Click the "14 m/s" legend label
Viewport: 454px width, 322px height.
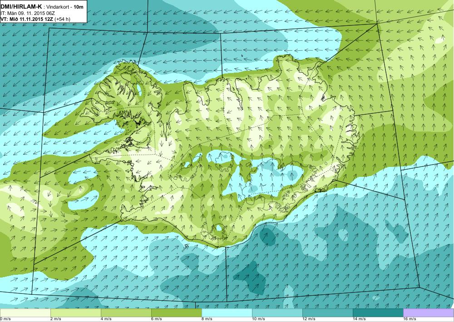pos(359,319)
